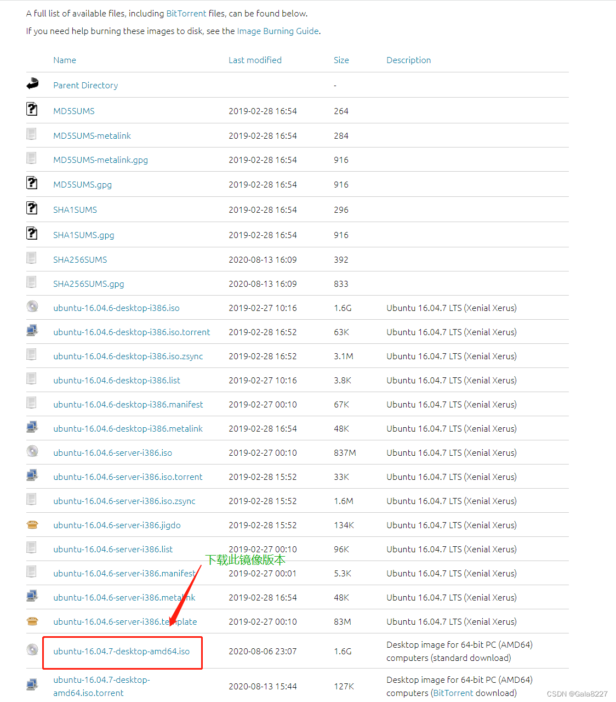The height and width of the screenshot is (702, 616).
Task: Download ubuntu-16.04.6-desktop-i386.iso.torrent
Action: tap(132, 332)
